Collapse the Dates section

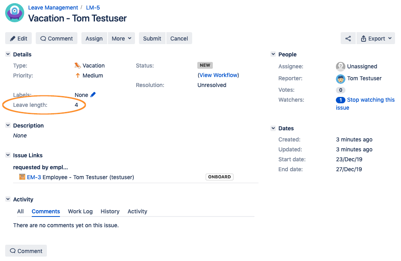(x=273, y=128)
